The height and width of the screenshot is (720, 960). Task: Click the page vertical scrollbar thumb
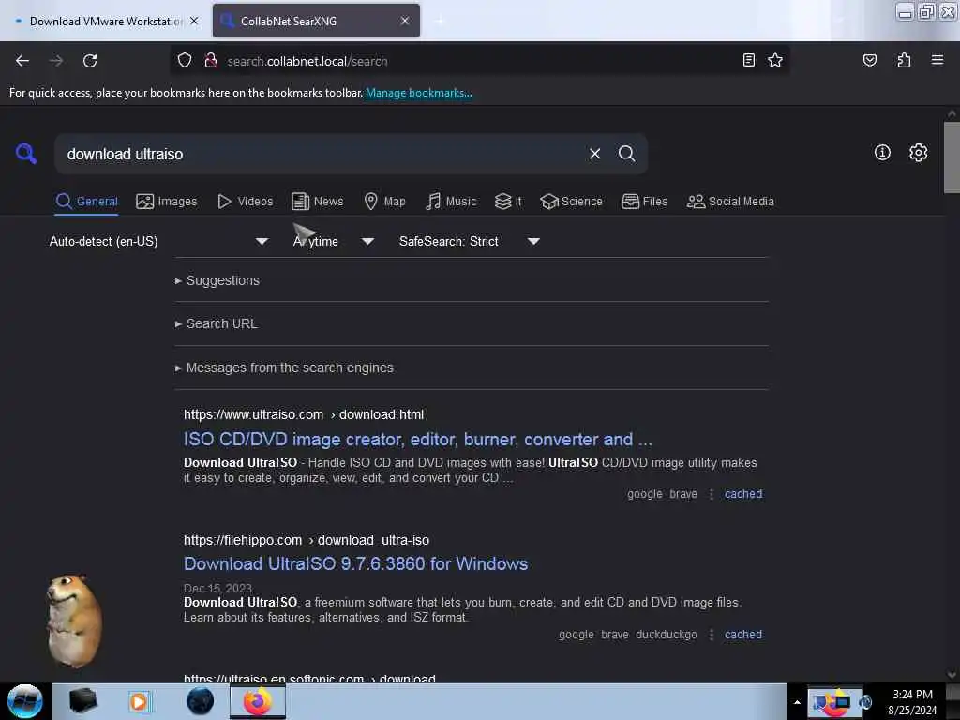point(952,157)
